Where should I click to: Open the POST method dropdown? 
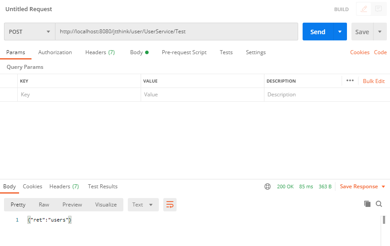[x=30, y=32]
